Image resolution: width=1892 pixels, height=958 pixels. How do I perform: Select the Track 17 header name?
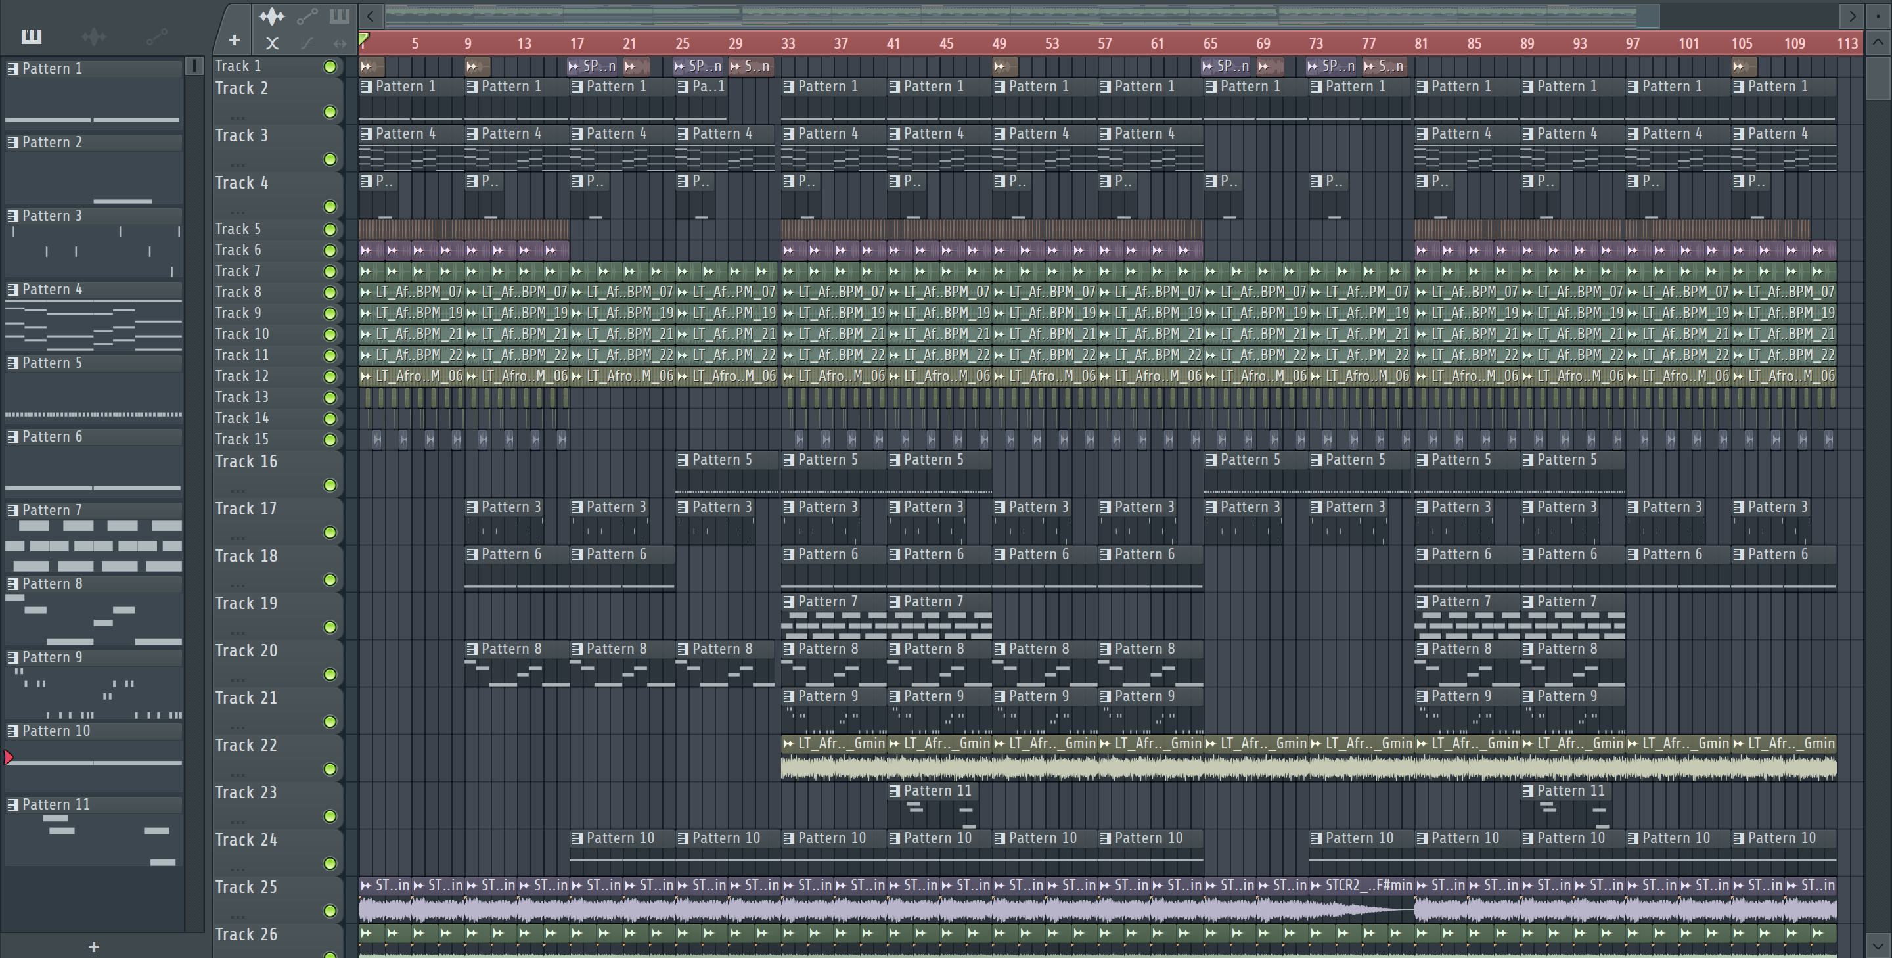pyautogui.click(x=246, y=509)
